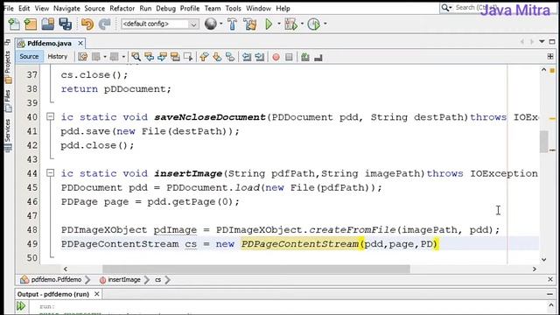Click the Last Edit icon in editor toolbar

point(82,57)
